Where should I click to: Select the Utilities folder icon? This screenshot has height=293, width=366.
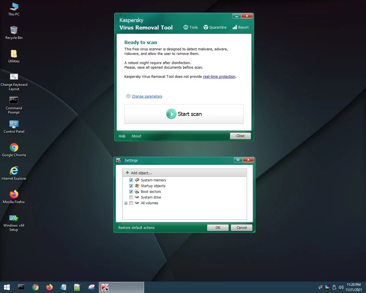14,56
